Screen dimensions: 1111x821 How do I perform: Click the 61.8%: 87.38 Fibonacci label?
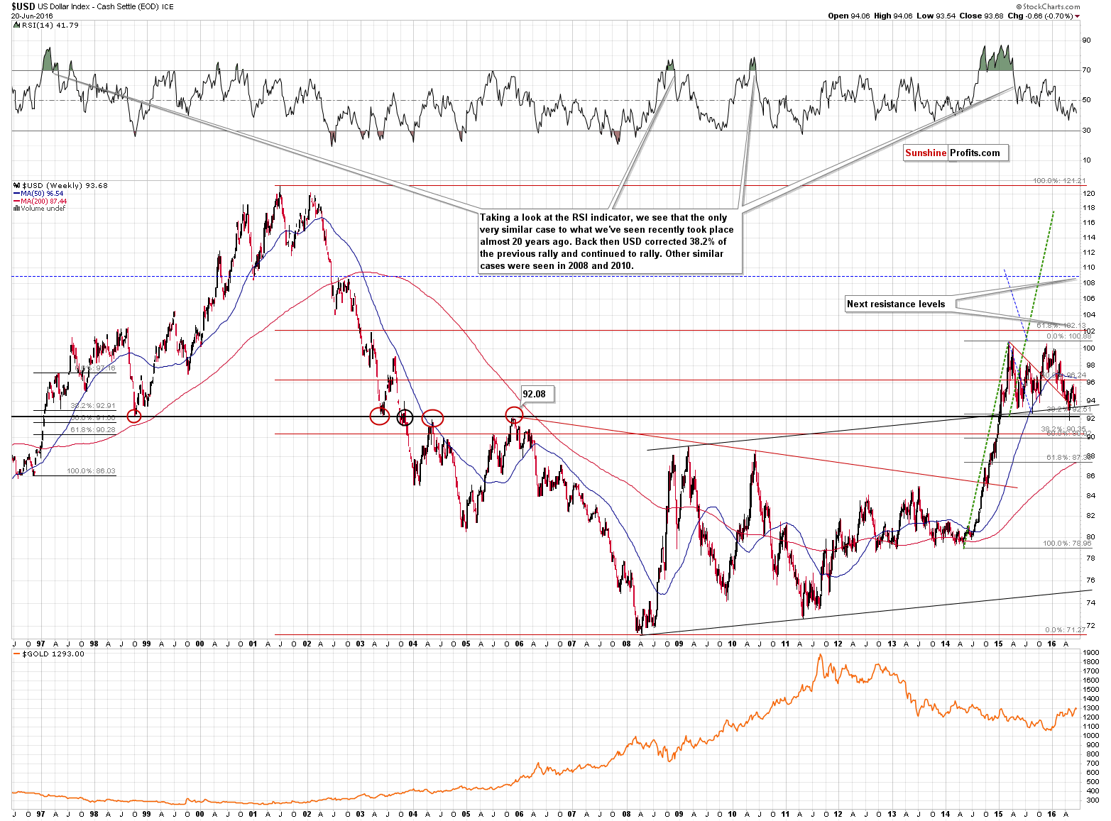point(1068,458)
